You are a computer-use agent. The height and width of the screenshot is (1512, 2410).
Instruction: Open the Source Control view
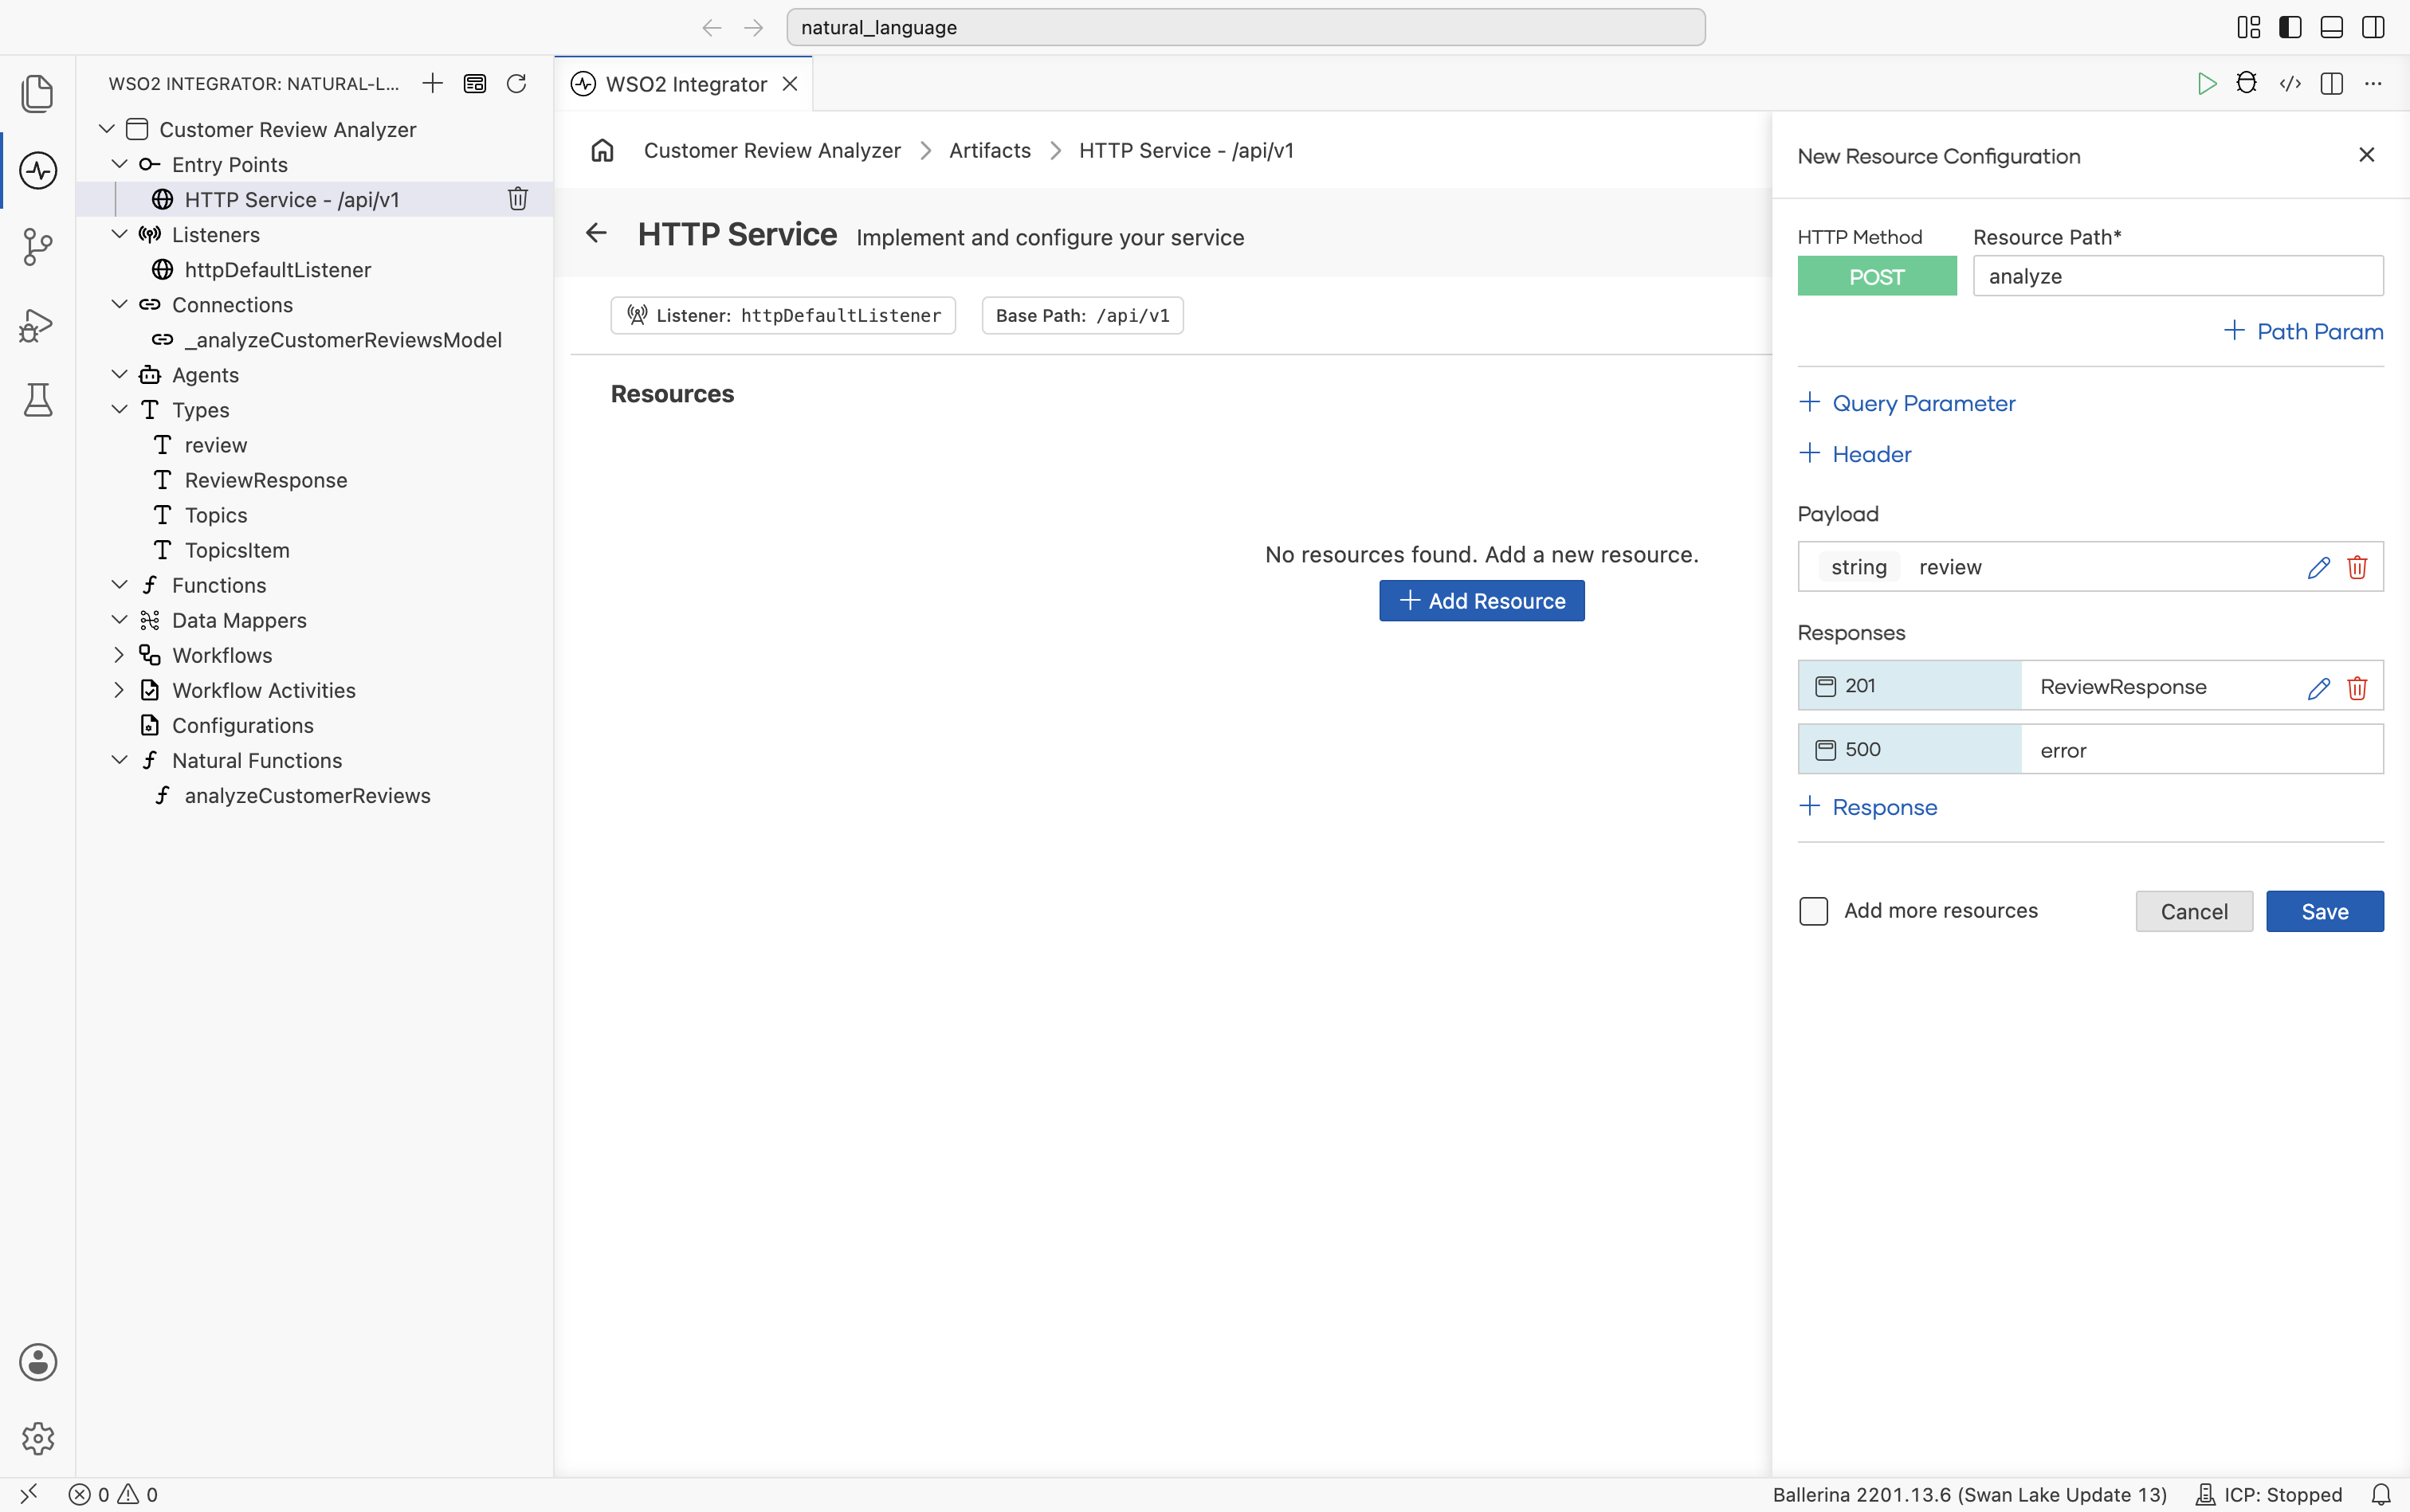pyautogui.click(x=38, y=247)
